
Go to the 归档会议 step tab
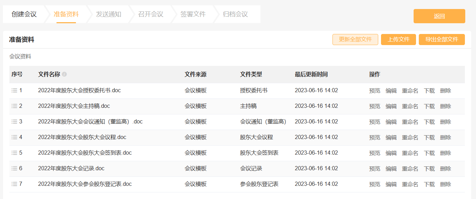point(235,14)
